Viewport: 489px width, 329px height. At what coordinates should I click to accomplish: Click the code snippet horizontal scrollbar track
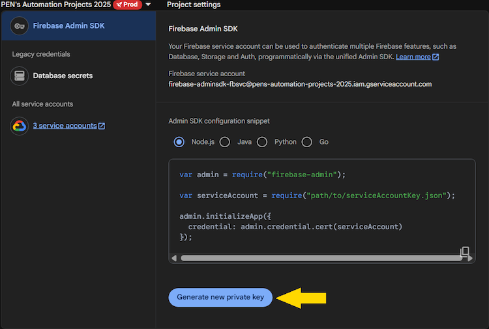(x=321, y=258)
